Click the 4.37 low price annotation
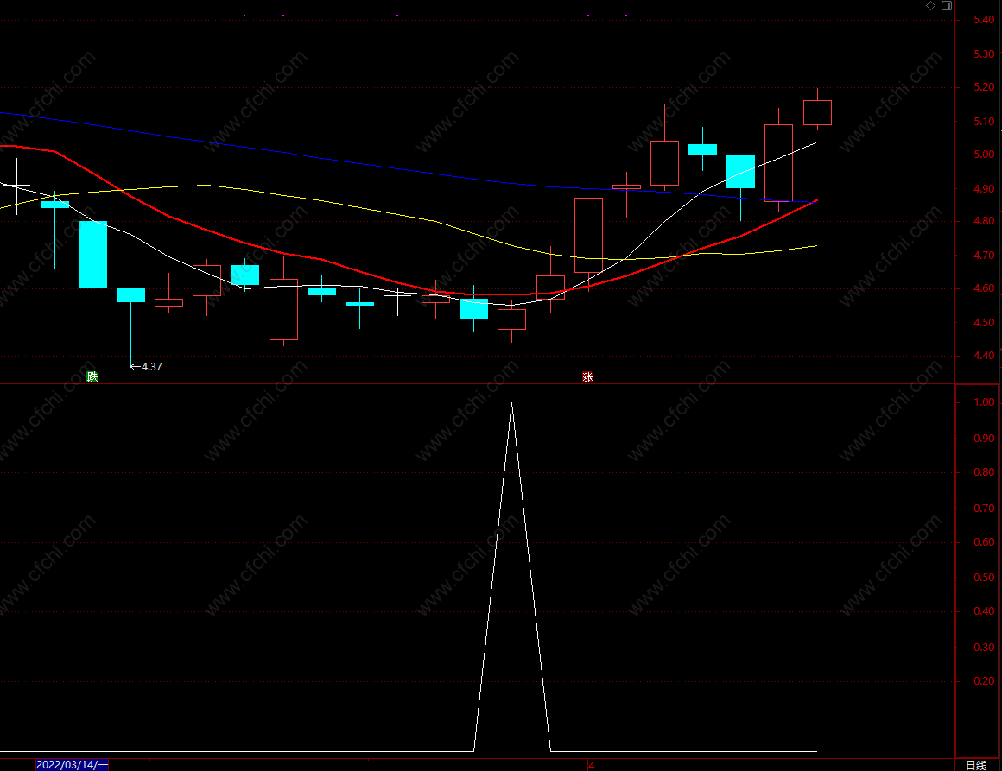The height and width of the screenshot is (771, 1002). click(146, 367)
